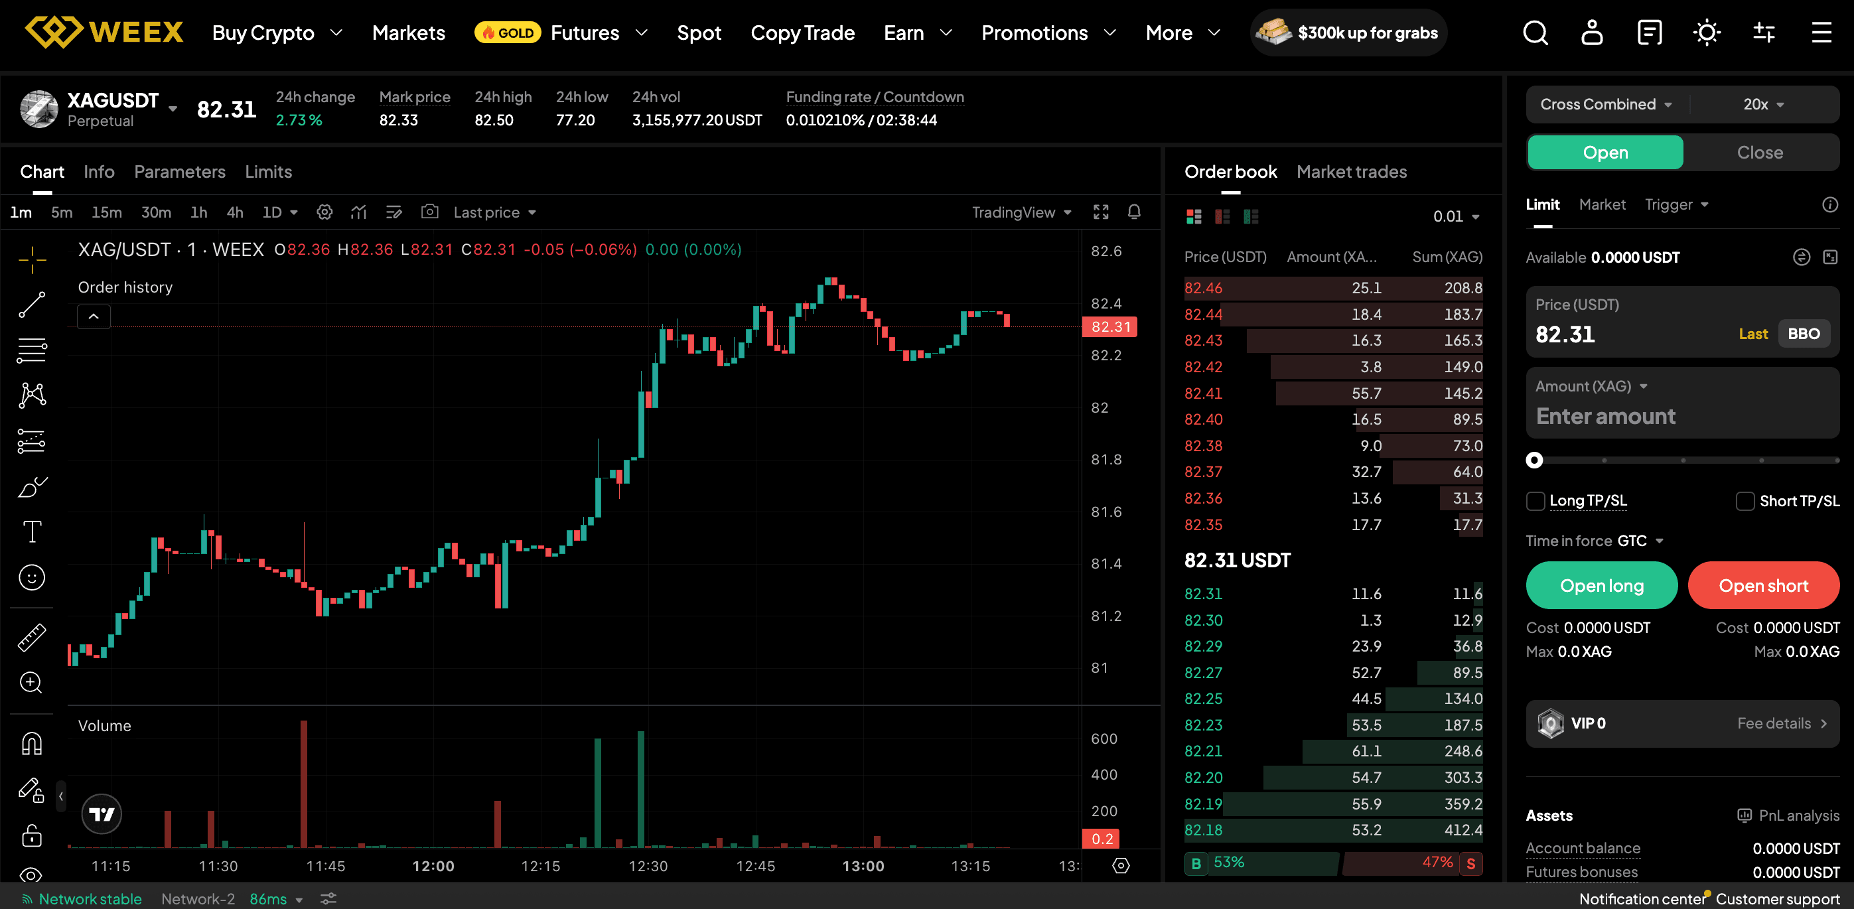Toggle lock drawing mode pencil icon
The width and height of the screenshot is (1854, 909).
point(32,790)
